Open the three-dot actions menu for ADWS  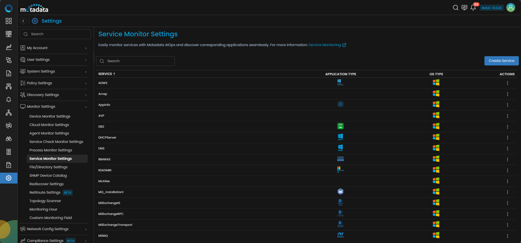click(x=508, y=83)
